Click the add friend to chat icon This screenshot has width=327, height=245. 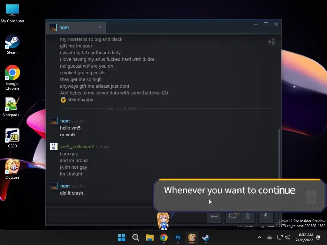pyautogui.click(x=271, y=42)
